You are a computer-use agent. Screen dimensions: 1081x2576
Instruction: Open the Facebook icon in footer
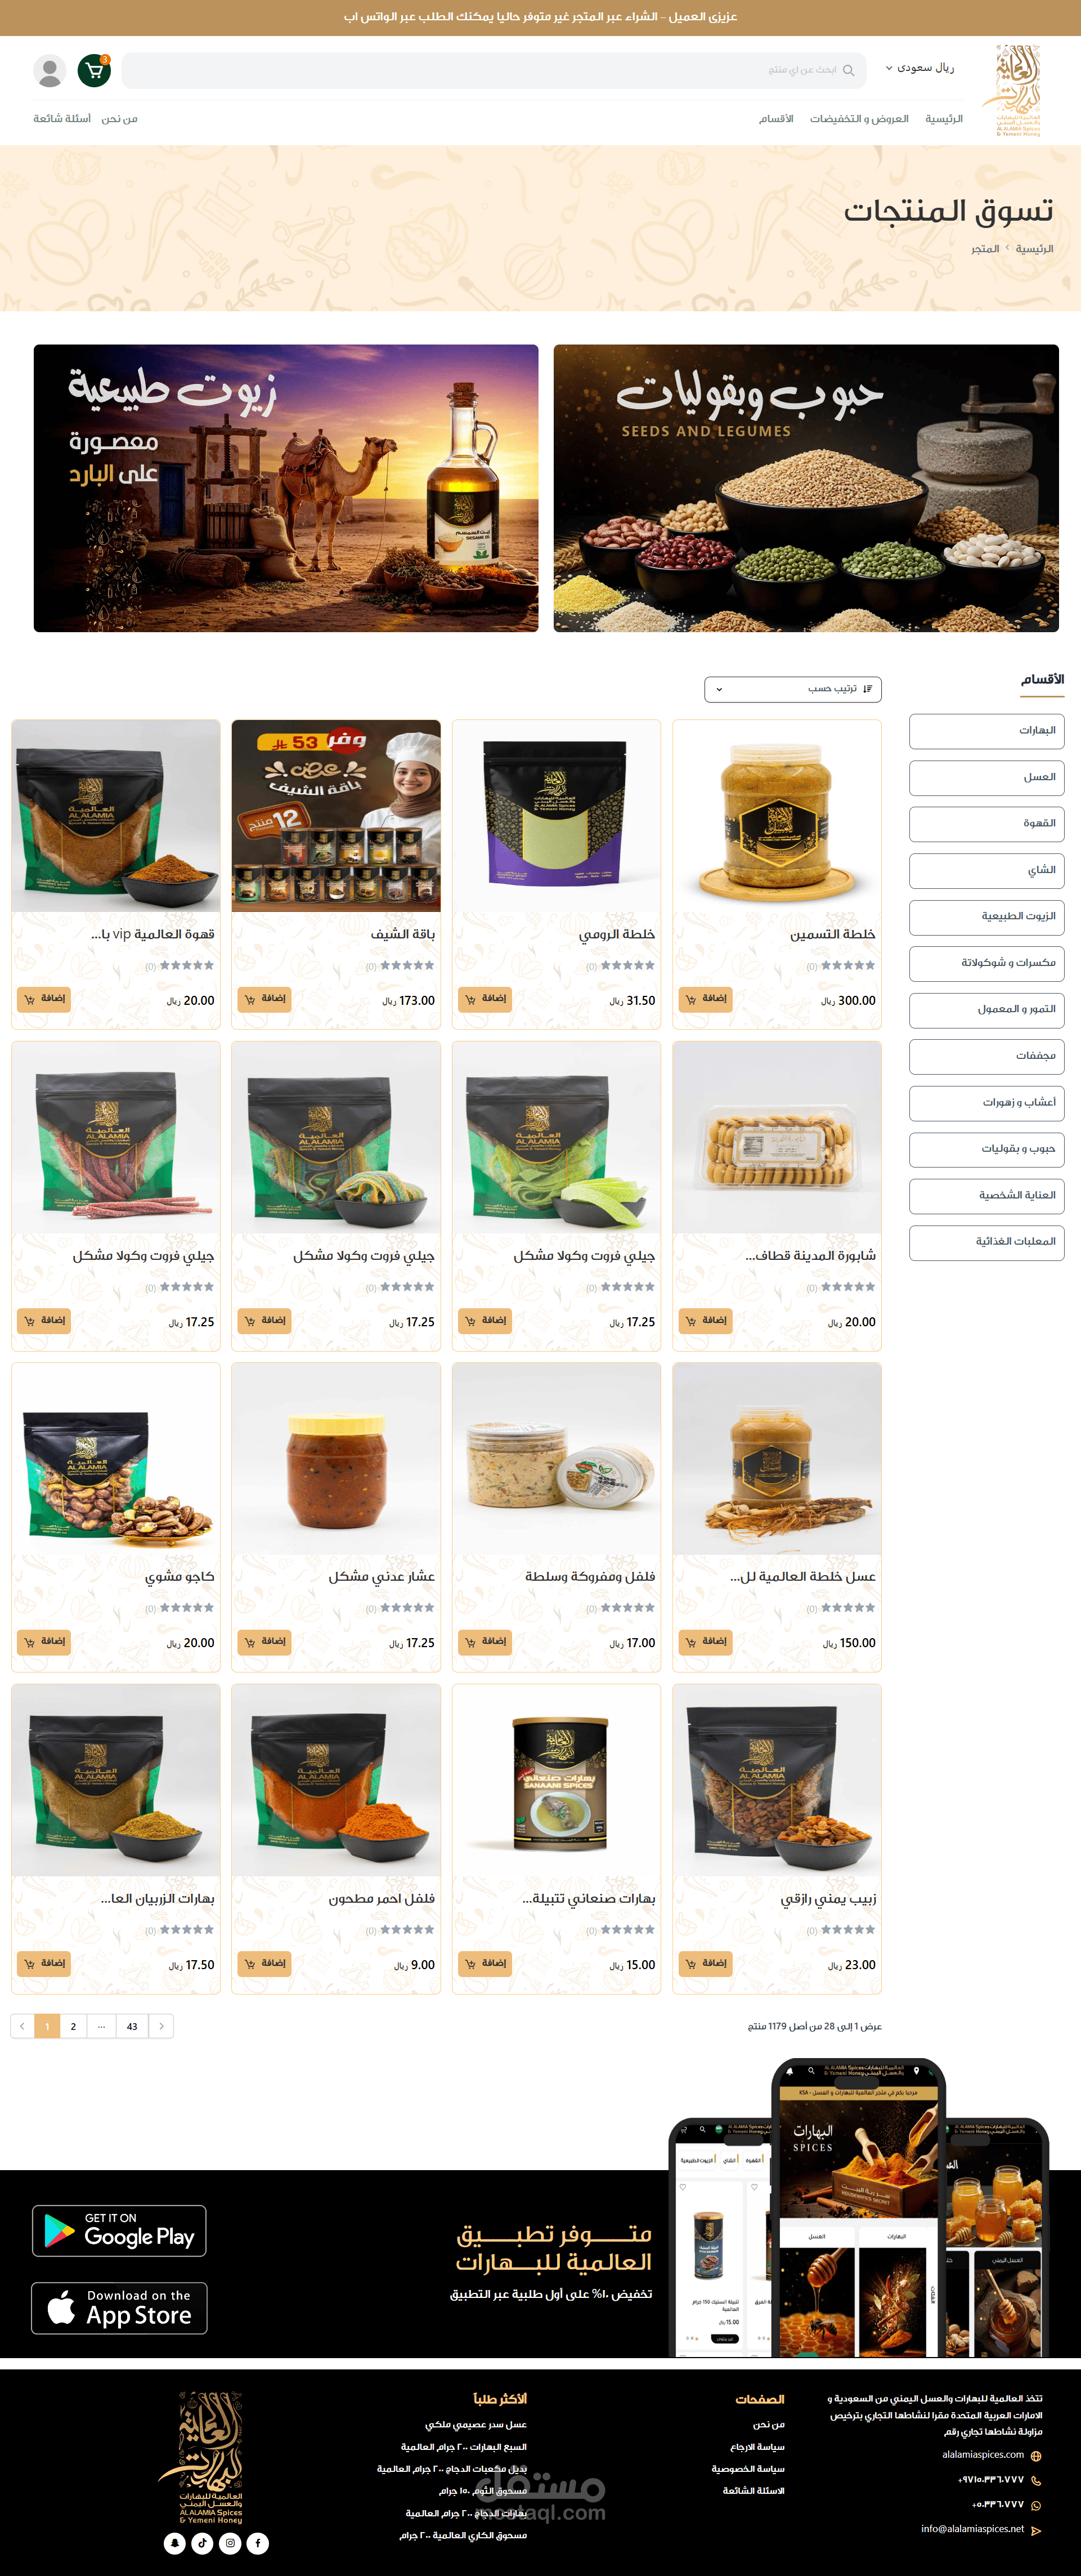[x=258, y=2543]
